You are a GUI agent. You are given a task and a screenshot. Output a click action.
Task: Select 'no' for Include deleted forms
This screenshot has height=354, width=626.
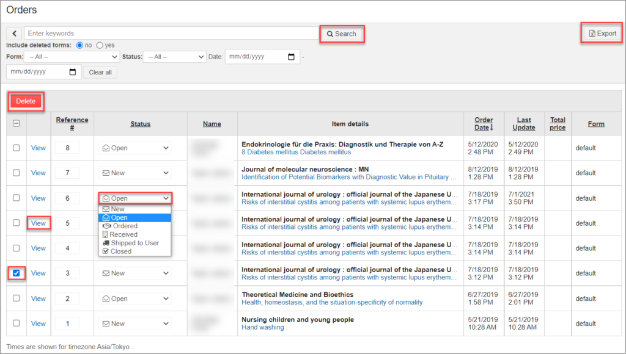pos(79,45)
